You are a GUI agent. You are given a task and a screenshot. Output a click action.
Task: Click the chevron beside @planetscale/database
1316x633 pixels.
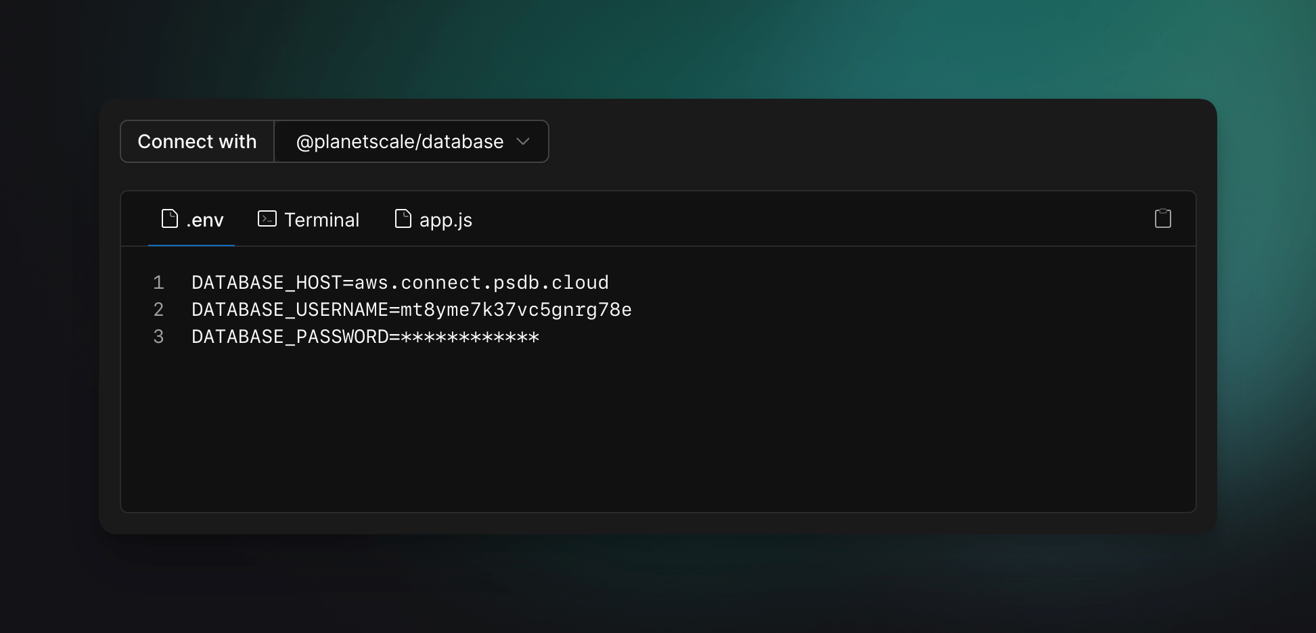524,141
